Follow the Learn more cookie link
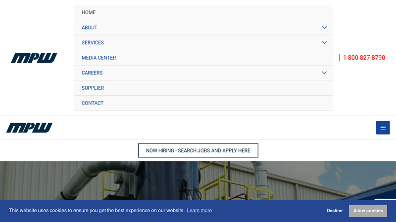This screenshot has width=396, height=222. 199,211
